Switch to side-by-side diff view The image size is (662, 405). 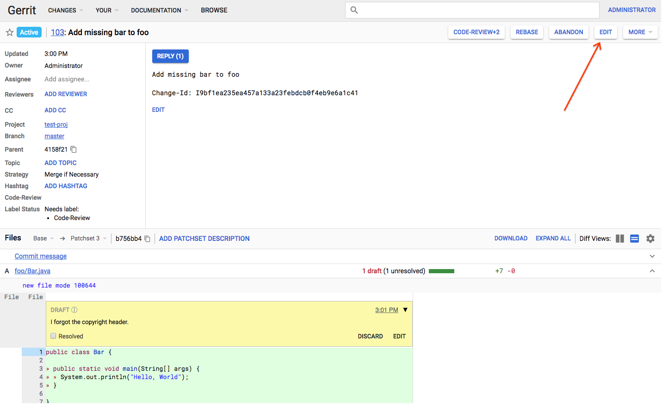pyautogui.click(x=620, y=239)
